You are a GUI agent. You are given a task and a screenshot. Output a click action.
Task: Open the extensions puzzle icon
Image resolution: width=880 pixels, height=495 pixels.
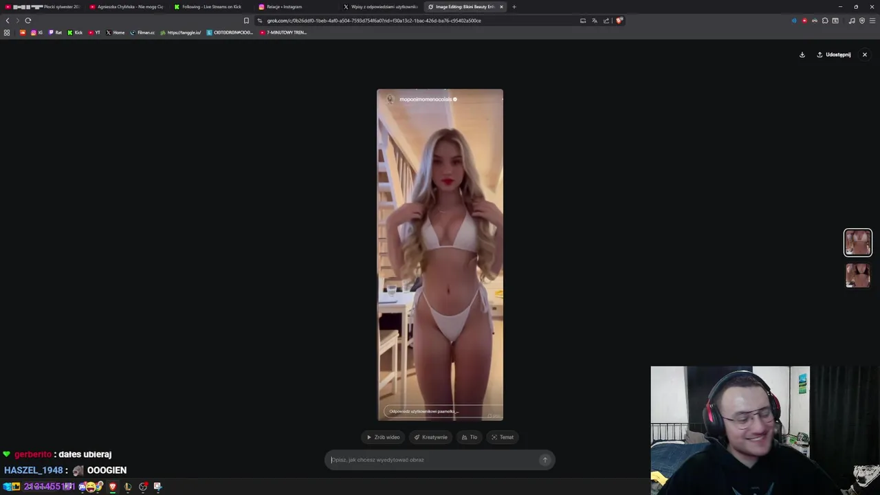[x=825, y=21]
